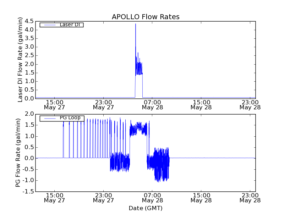Viewport: 284px width, 213px height.
Task: Click the 2.0 tick label on Laser DI axis
Action: point(29,64)
